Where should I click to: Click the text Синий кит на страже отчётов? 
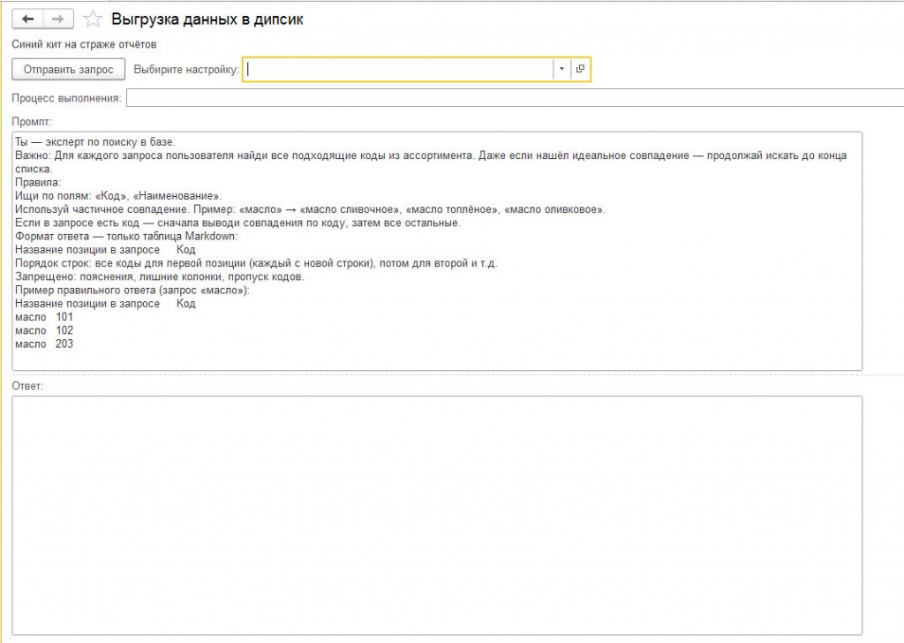pos(84,44)
